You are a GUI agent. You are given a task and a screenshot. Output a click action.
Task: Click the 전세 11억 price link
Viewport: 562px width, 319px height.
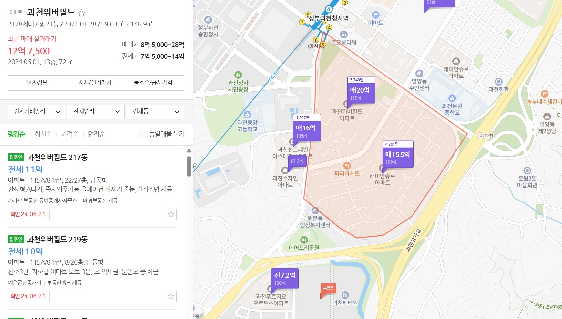(26, 169)
